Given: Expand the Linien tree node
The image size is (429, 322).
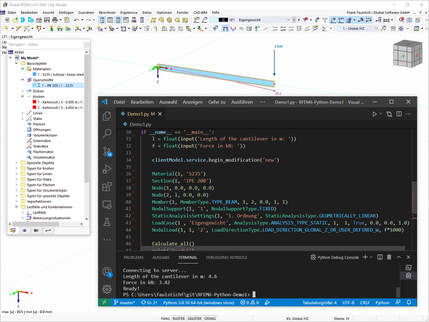Looking at the screenshot, I should (23, 113).
